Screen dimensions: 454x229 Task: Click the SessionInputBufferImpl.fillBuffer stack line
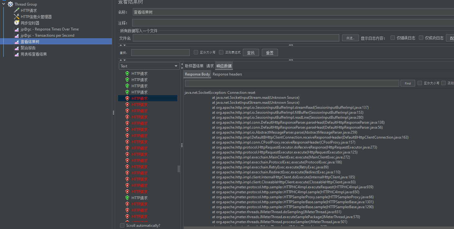[x=288, y=112]
